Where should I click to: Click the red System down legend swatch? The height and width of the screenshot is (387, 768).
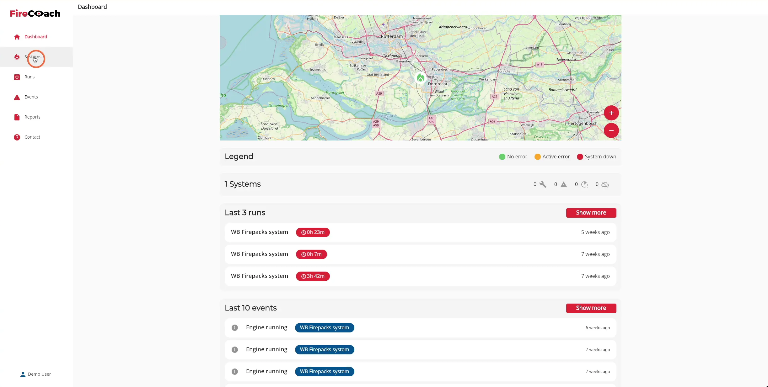pyautogui.click(x=580, y=157)
